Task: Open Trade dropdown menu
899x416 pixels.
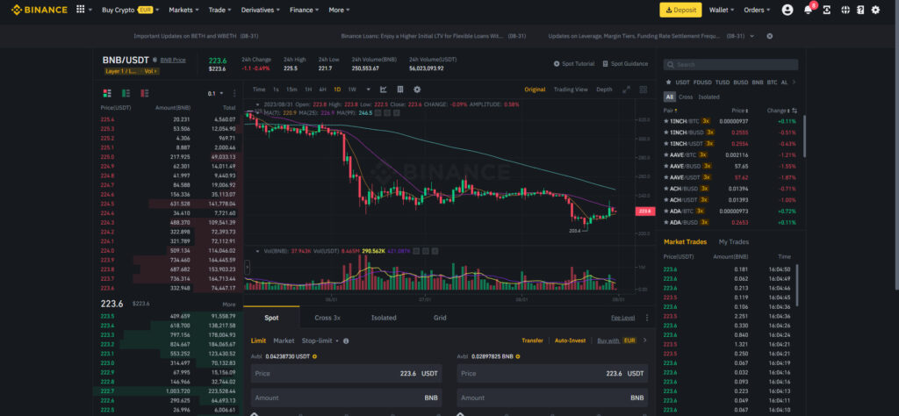Action: click(x=220, y=10)
